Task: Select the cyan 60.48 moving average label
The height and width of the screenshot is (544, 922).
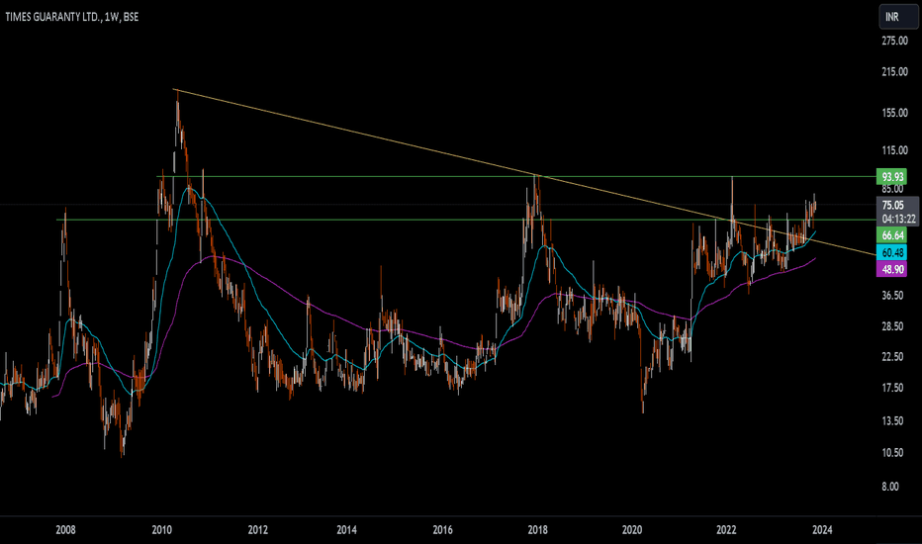Action: pos(892,252)
